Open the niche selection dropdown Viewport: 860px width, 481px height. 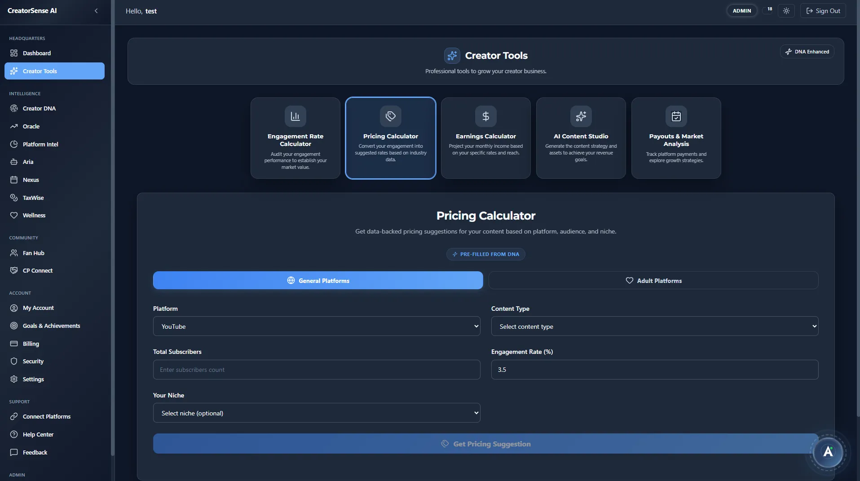click(x=317, y=413)
